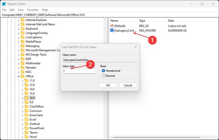The image size is (219, 140).
Task: Click the ClickToRun folder icon
Action: [x=26, y=107]
